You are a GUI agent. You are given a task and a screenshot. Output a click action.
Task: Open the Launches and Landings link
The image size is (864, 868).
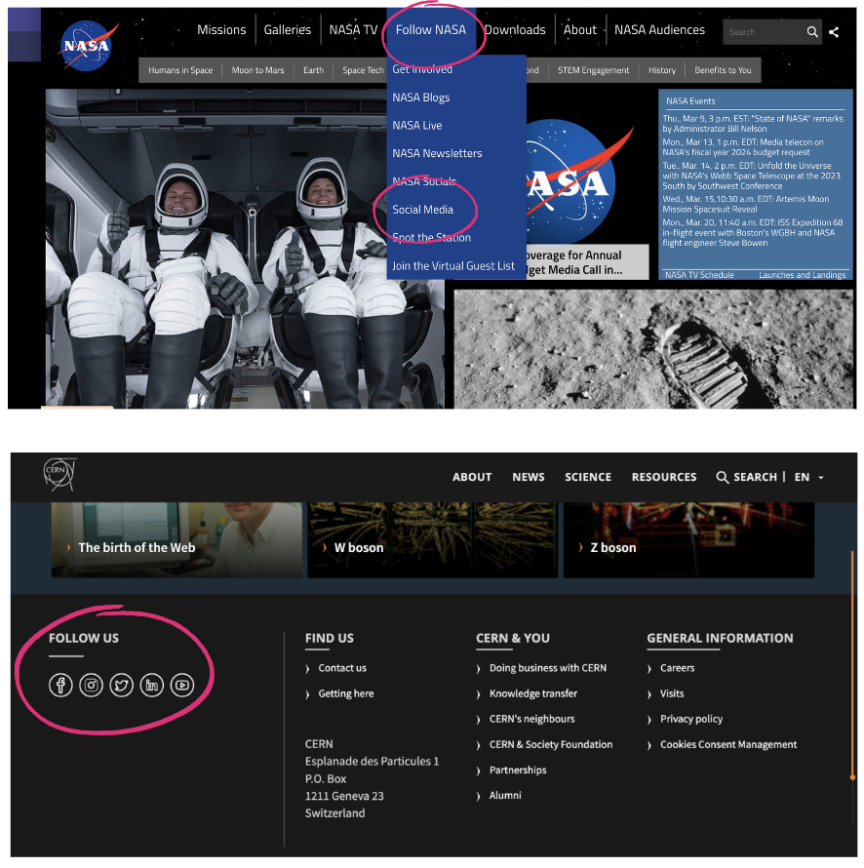[802, 275]
